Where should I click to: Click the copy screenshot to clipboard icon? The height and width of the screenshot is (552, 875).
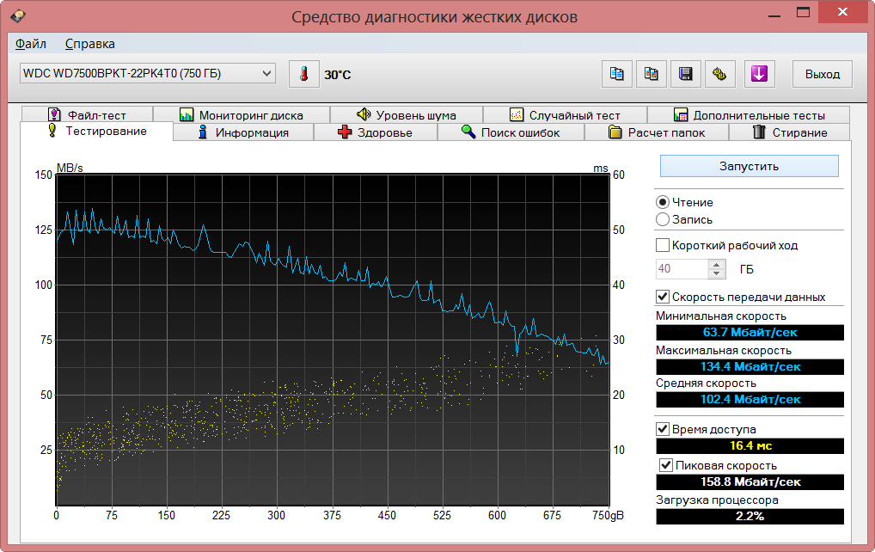point(652,74)
